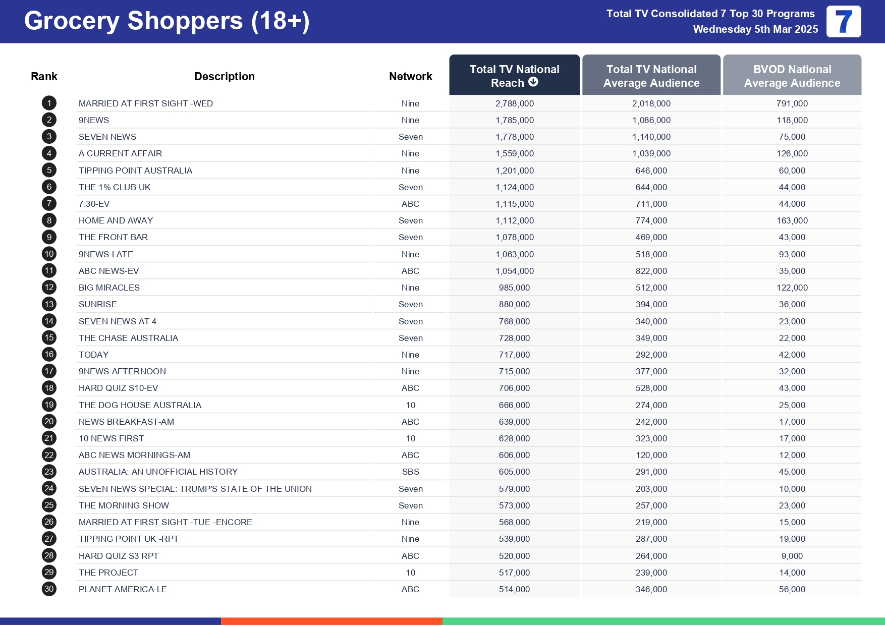
Task: Click the orange segment of footer bar
Action: pyautogui.click(x=331, y=621)
